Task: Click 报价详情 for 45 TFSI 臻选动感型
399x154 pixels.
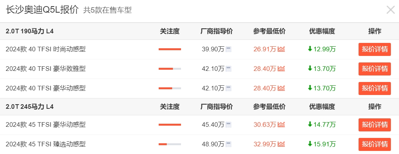Action: pos(375,144)
